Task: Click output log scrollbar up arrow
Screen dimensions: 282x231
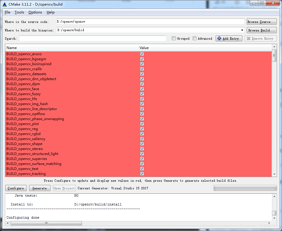Action: [x=274, y=196]
